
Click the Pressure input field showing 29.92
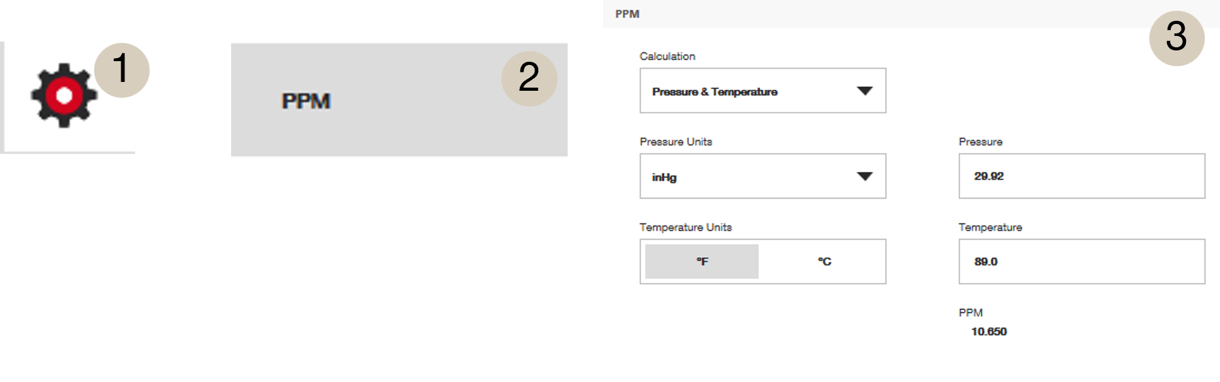[x=1081, y=176]
